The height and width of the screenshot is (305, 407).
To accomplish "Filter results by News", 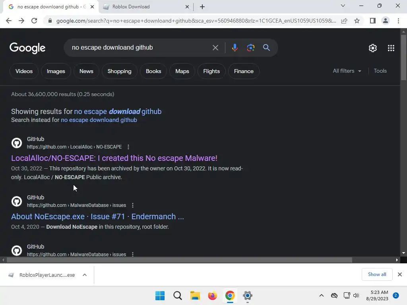I will (x=86, y=71).
